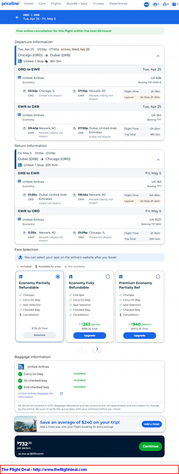Upgrade to Economy Fully Refundable fare

(89, 335)
